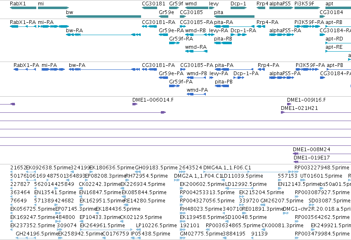This screenshot has width=351, height=240.
Task: Select the Gr59f-PA feature
Action: [174, 86]
